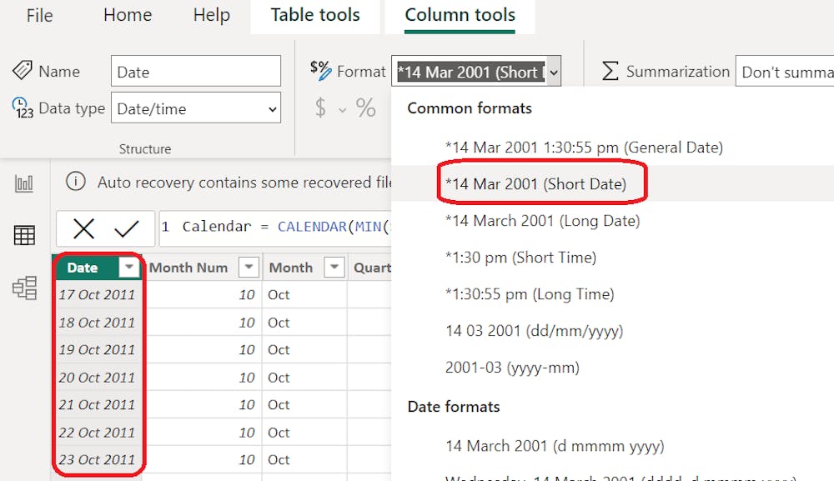Open the Format dropdown box

(475, 72)
